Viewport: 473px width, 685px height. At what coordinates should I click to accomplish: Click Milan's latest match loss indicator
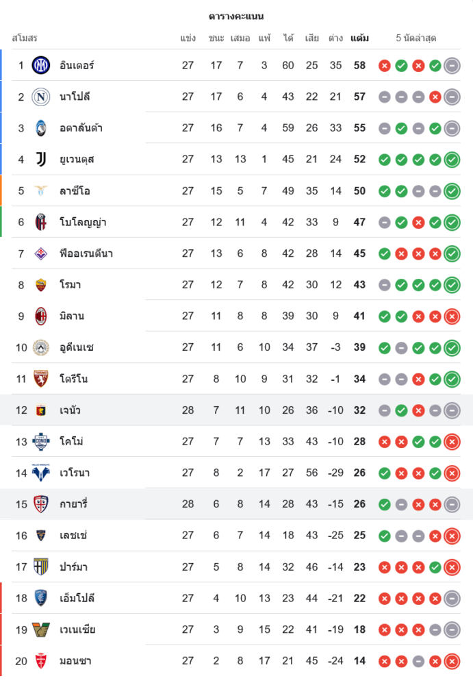tap(452, 316)
